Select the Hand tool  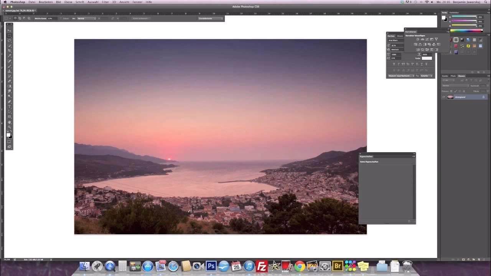click(9, 122)
